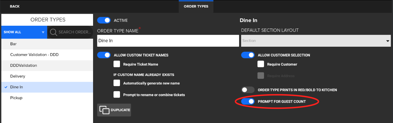
Task: Disable Allow Custom Ticket Names toggle
Action: click(104, 55)
